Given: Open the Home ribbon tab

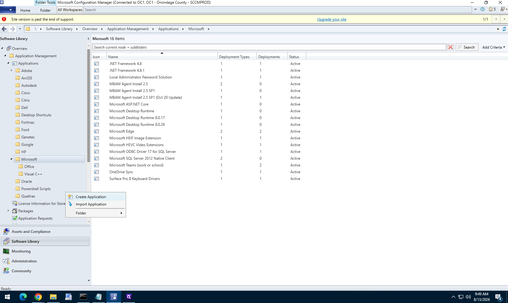Looking at the screenshot, I should tap(25, 10).
